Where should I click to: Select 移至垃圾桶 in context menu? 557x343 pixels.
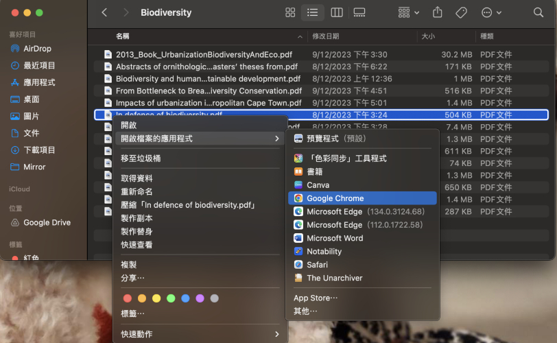200,158
